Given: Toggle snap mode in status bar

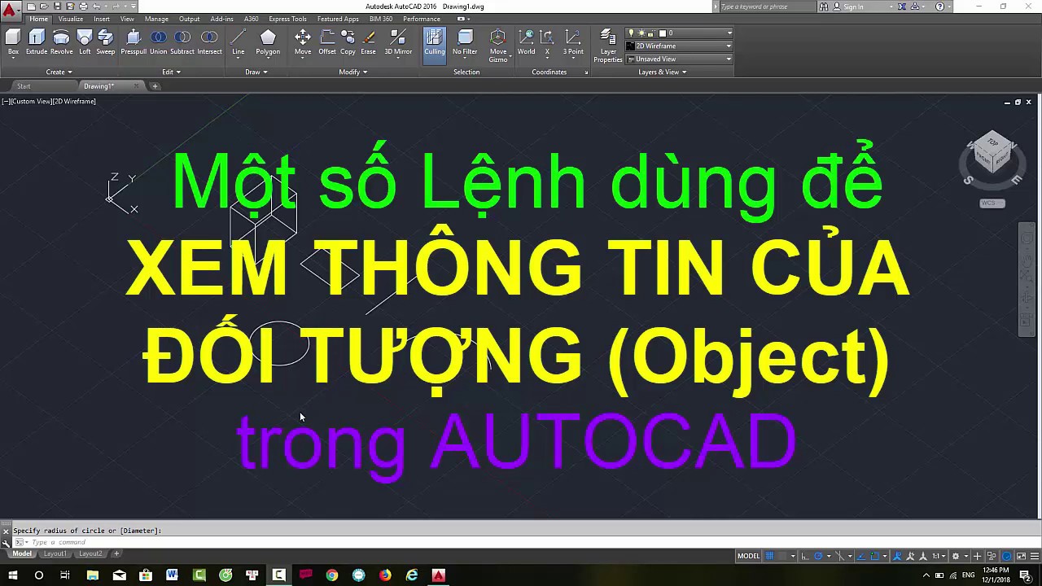Looking at the screenshot, I should click(x=782, y=556).
